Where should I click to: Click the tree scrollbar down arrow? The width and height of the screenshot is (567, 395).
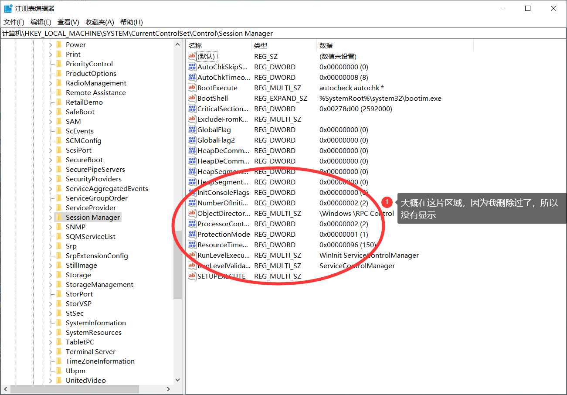point(177,380)
